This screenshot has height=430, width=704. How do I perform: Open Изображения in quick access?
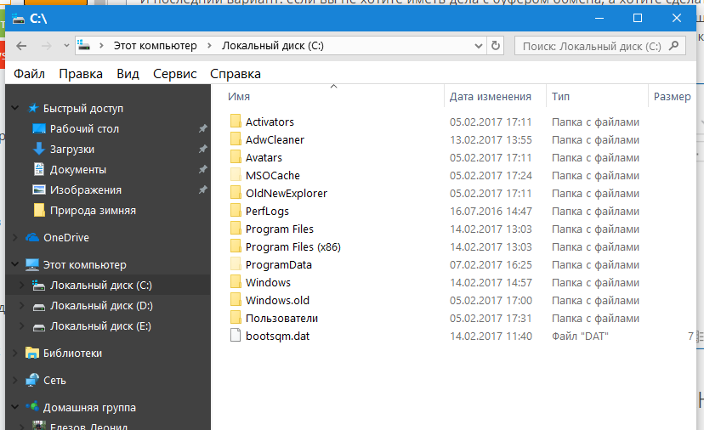click(x=86, y=190)
